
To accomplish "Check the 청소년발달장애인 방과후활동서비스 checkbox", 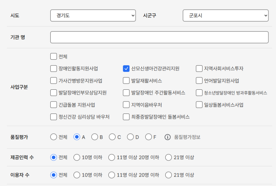I will [199, 92].
